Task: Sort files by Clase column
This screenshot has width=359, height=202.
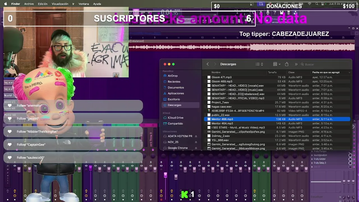Action: [x=291, y=72]
